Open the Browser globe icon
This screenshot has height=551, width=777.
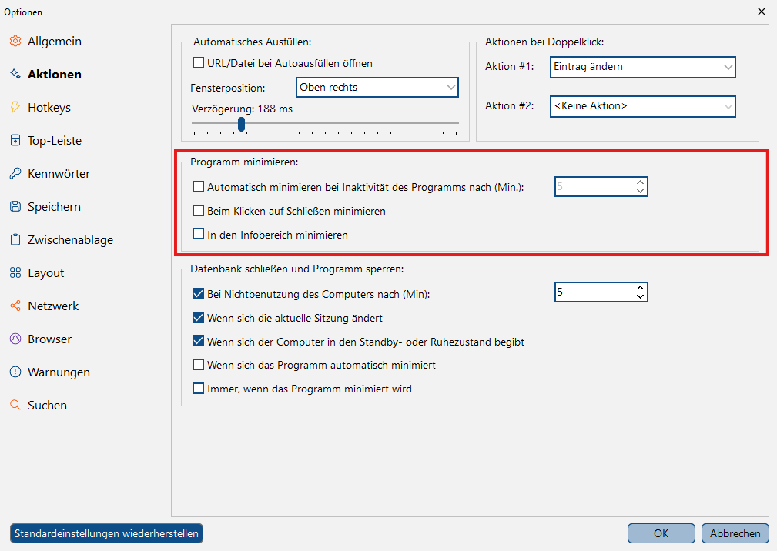point(15,339)
